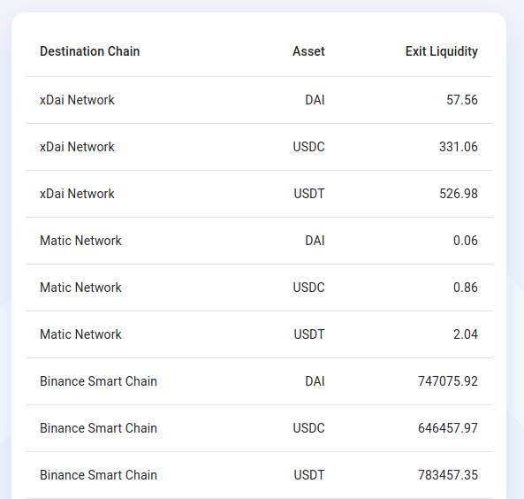Select the xDai Network DAI row
This screenshot has height=499, width=524.
click(259, 100)
